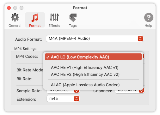This screenshot has width=160, height=115.
Task: Open the General gear settings
Action: click(x=15, y=17)
